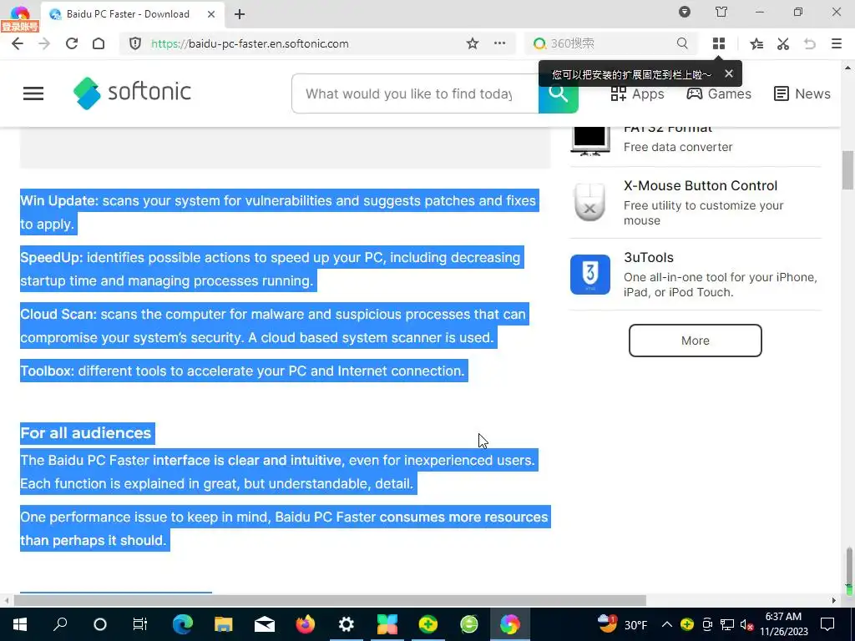Click the 'Win Update:' text
This screenshot has height=641, width=855.
(x=59, y=200)
